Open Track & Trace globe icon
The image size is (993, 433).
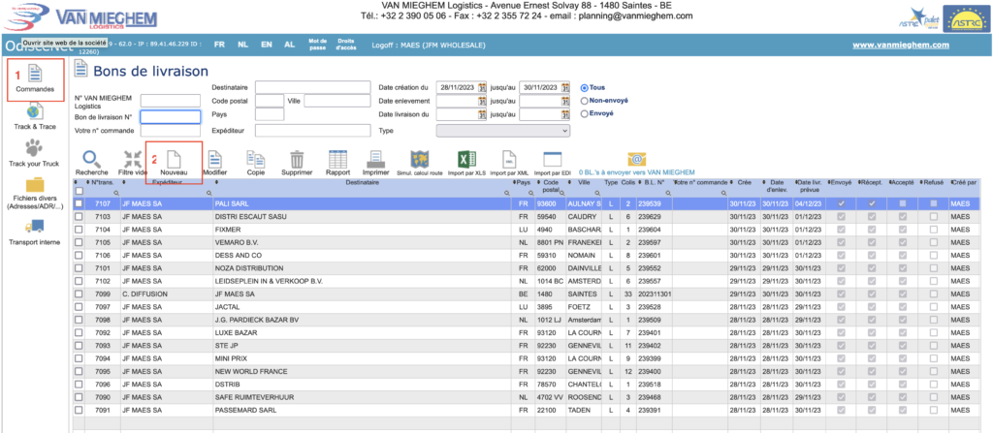pos(35,117)
